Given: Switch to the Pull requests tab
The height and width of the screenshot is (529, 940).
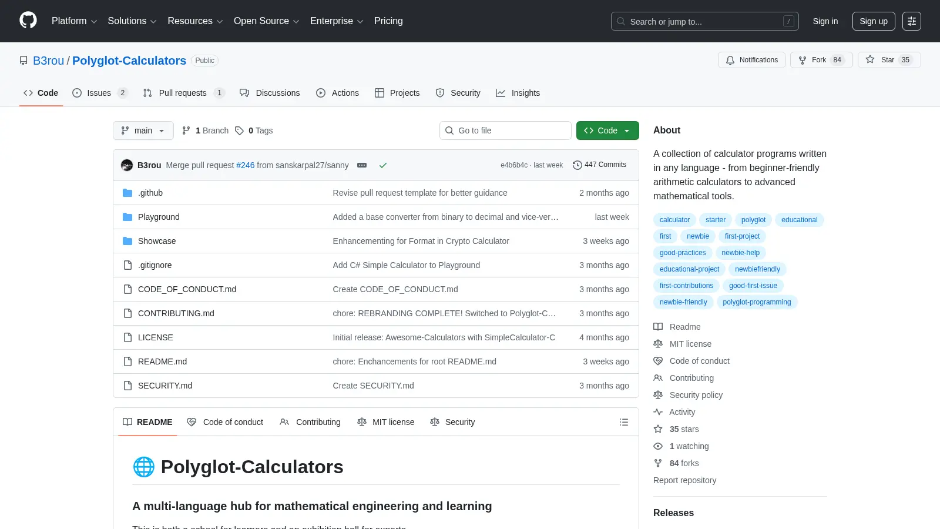Looking at the screenshot, I should pyautogui.click(x=183, y=93).
